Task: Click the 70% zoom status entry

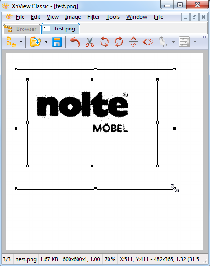Action: point(110,259)
